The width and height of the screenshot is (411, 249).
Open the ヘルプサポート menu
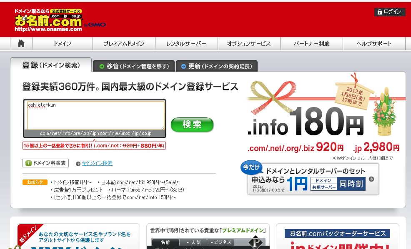click(374, 43)
